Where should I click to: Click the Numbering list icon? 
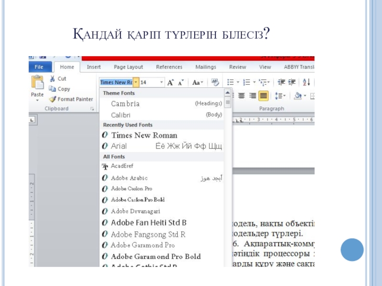click(246, 82)
